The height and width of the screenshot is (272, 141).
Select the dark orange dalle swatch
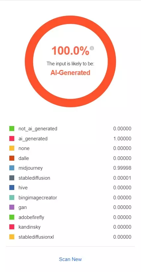click(12, 158)
